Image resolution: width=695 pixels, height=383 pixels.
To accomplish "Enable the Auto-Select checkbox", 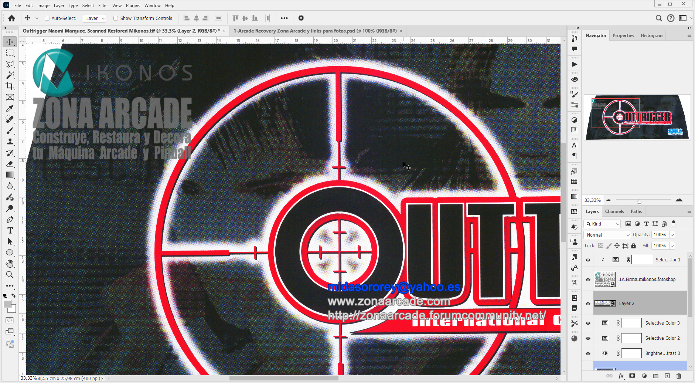I will pos(47,18).
